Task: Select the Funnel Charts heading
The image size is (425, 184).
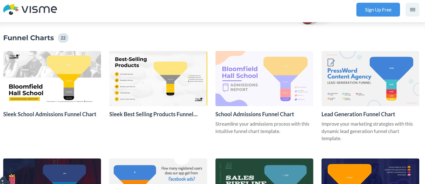Action: (29, 38)
